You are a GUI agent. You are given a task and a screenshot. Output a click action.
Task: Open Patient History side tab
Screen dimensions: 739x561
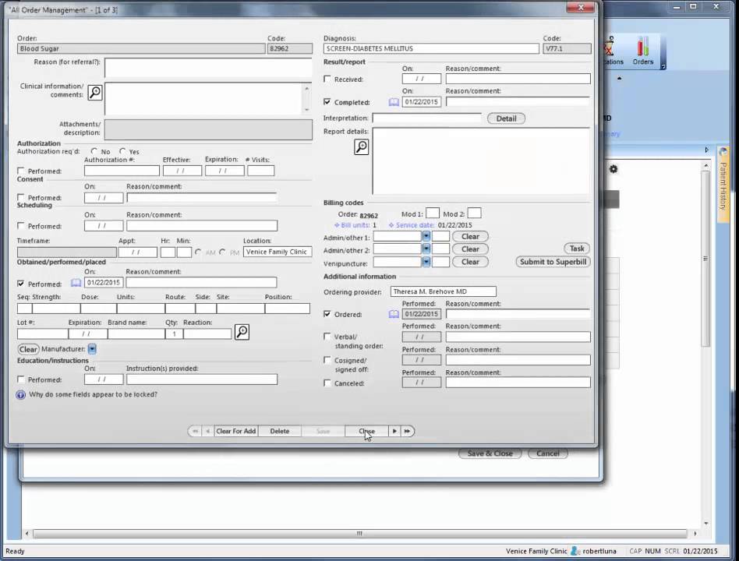click(723, 184)
